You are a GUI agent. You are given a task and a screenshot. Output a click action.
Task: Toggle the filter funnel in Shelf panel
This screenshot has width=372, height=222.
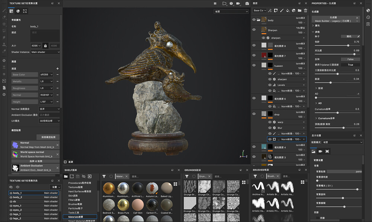tap(104, 177)
